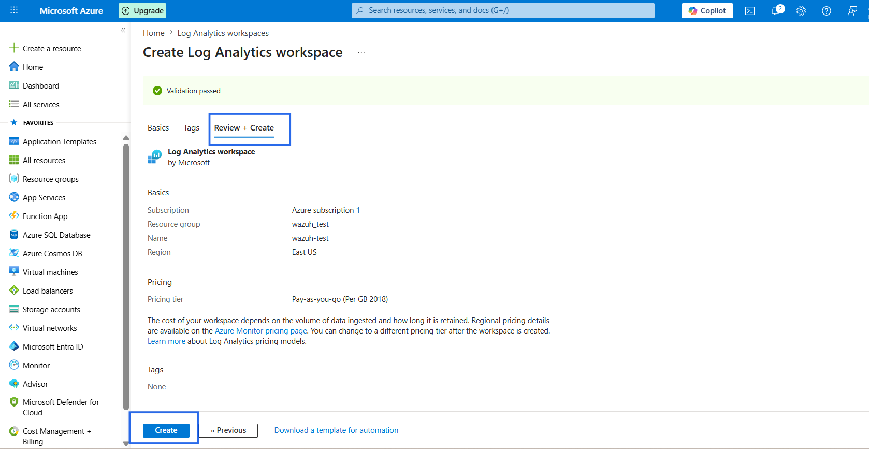The width and height of the screenshot is (869, 449).
Task: Click the Function App lightning icon
Action: coord(14,216)
